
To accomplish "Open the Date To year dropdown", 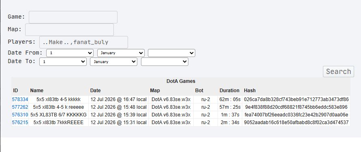I will [x=164, y=62].
